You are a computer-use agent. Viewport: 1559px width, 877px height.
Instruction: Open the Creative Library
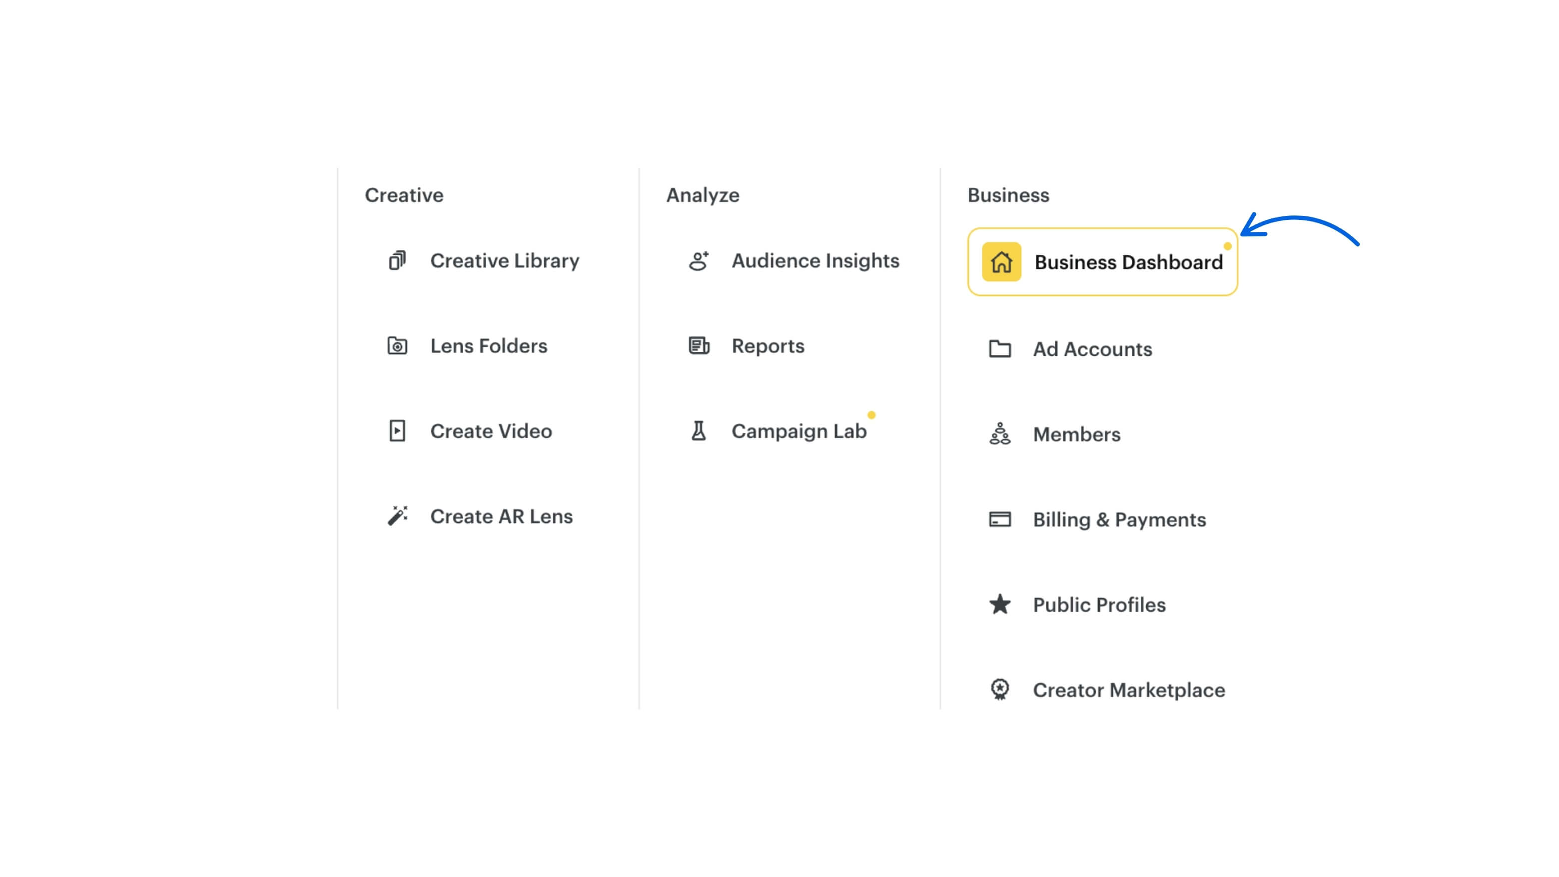[x=504, y=261]
